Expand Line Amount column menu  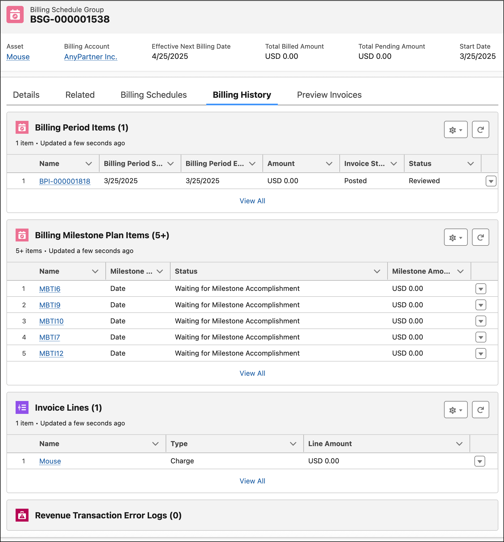pos(459,444)
